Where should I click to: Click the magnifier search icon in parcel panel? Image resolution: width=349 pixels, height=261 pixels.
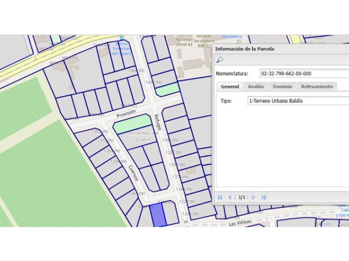point(219,60)
